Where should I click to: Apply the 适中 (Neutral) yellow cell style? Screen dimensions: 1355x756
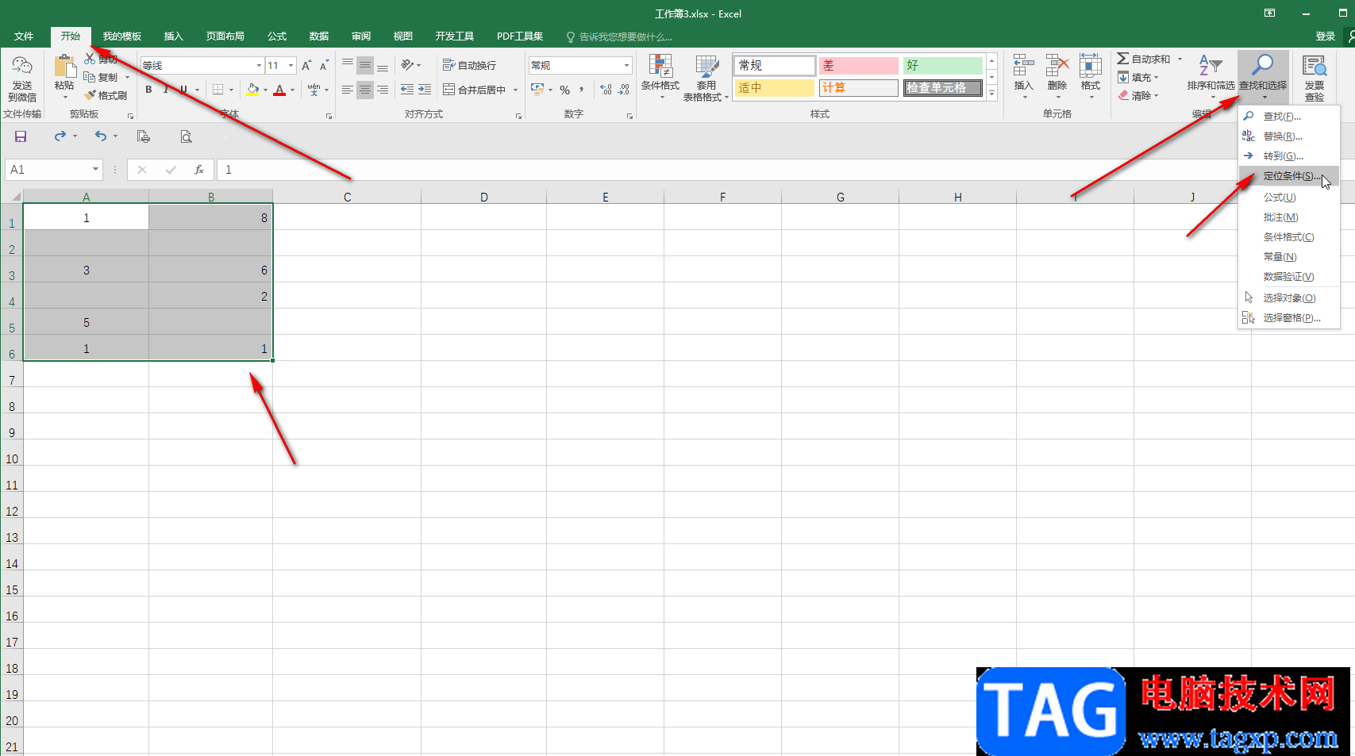tap(774, 88)
